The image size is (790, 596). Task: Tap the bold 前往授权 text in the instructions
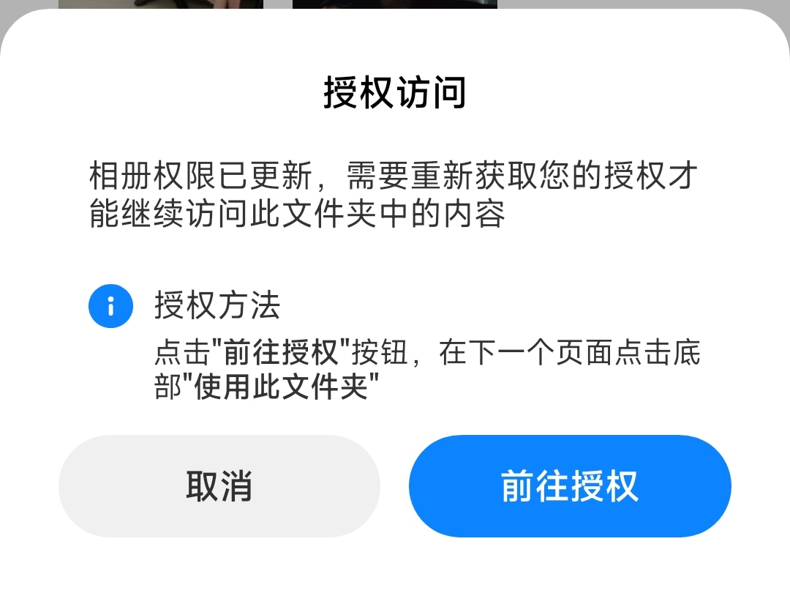[281, 352]
